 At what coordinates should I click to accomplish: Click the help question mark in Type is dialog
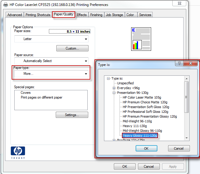[x=179, y=63]
